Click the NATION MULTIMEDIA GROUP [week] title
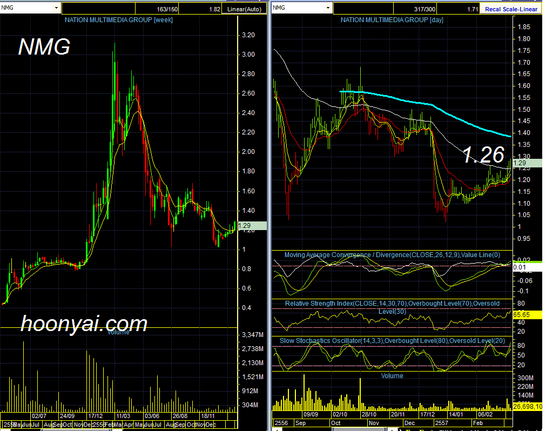This screenshot has width=546, height=431. (119, 20)
